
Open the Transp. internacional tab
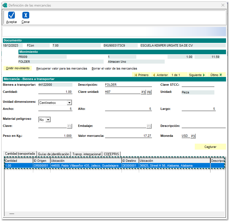click(87, 154)
